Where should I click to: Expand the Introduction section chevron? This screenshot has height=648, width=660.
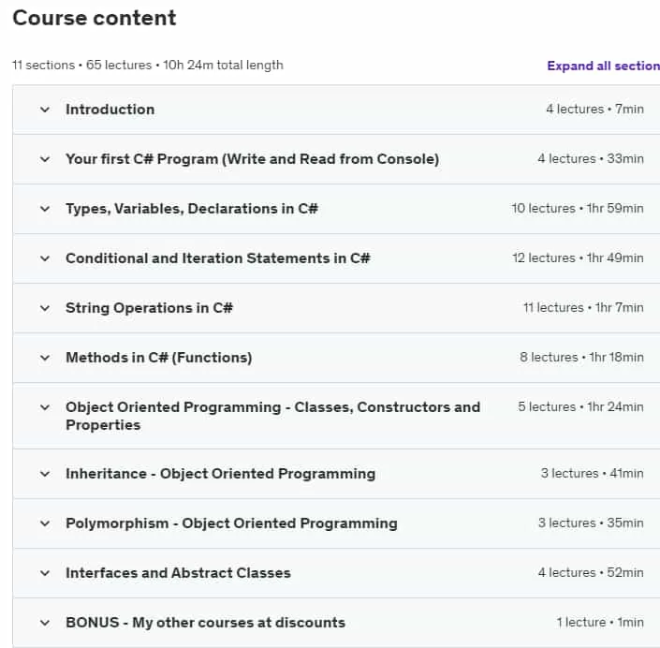click(x=45, y=110)
